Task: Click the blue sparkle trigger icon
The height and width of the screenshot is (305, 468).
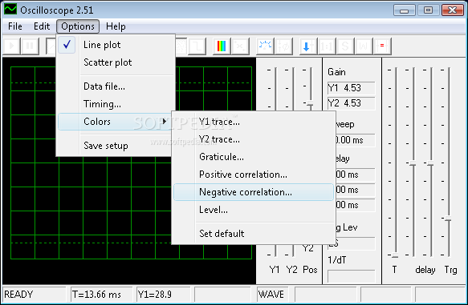Action: click(265, 46)
